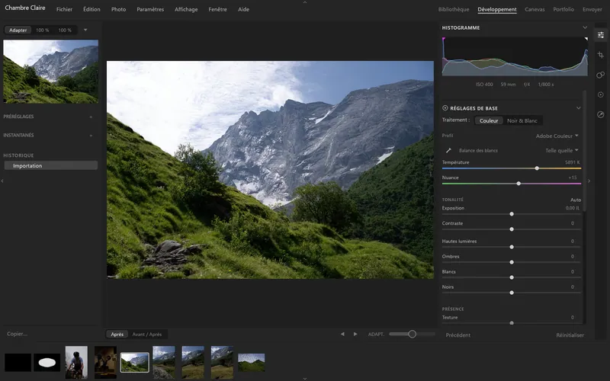Hide the top module bar arrow
610x381 pixels.
[x=304, y=2]
